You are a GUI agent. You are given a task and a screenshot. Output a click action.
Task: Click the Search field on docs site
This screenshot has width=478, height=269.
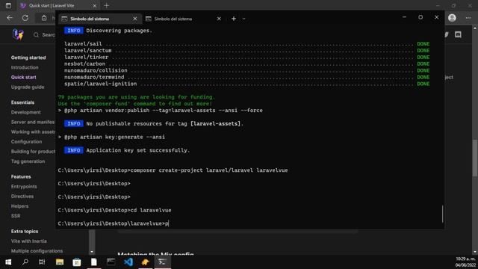coord(44,35)
